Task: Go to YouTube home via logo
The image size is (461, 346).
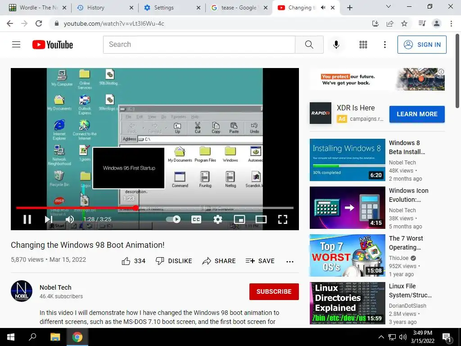Action: pyautogui.click(x=53, y=45)
